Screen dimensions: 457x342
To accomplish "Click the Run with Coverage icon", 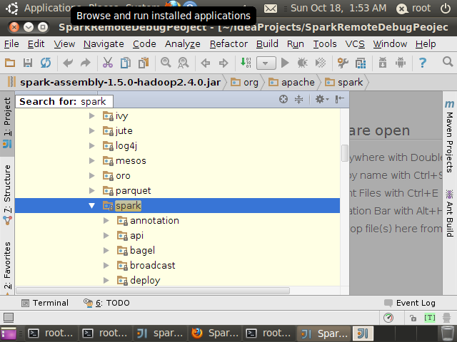I will pos(321,63).
